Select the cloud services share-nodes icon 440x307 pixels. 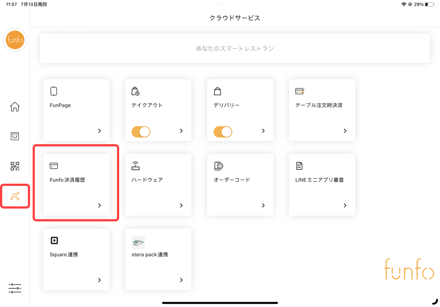15,196
